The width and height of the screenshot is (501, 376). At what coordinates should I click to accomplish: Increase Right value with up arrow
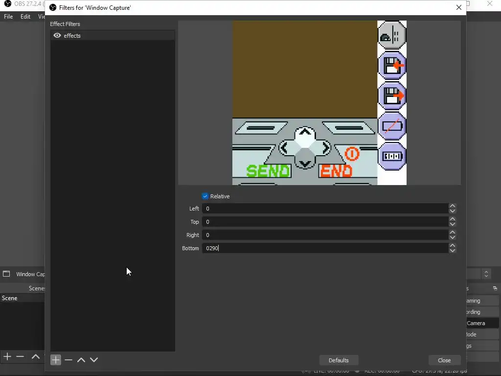click(x=453, y=233)
